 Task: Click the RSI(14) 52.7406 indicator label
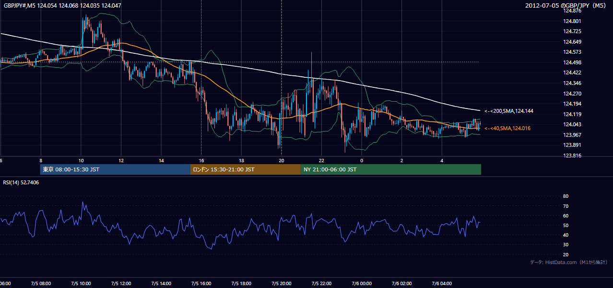(21, 182)
